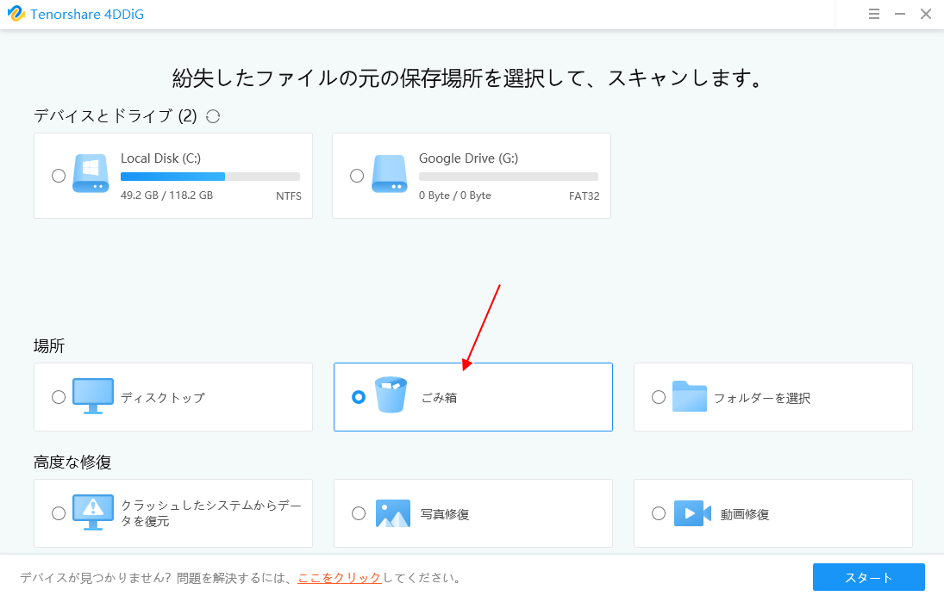Click the Google Drive (G:) label
Screen dimensions: 944x596
tap(468, 158)
